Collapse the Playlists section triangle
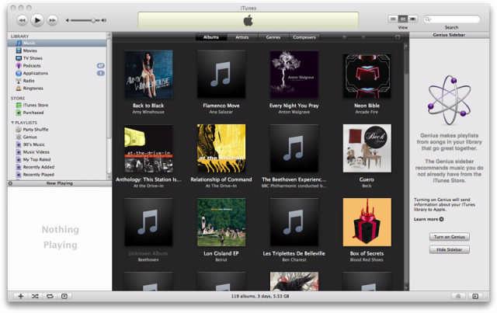Viewport: 497px width, 313px height. pos(12,123)
